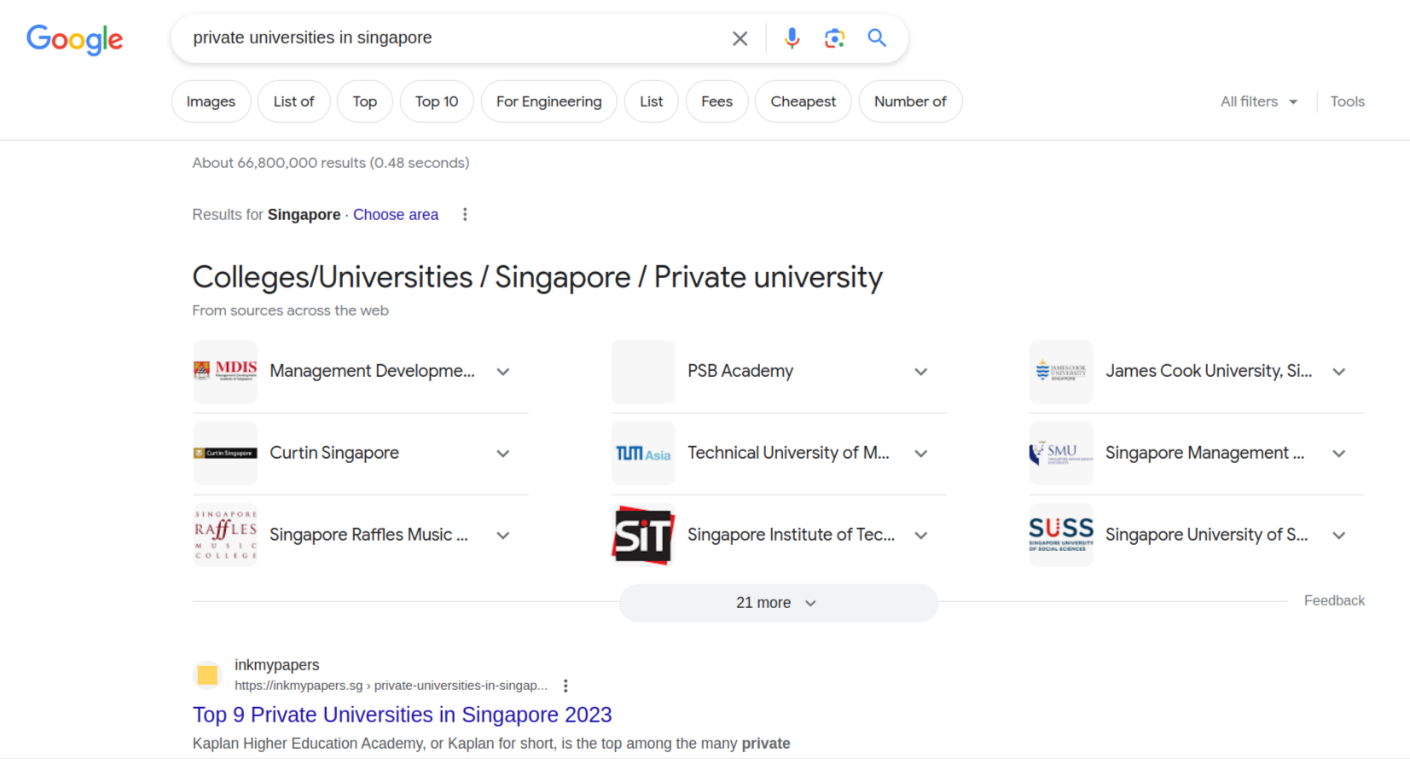Image resolution: width=1410 pixels, height=759 pixels.
Task: Click the inkmypapers.sg URL breadcrumb
Action: pos(392,686)
